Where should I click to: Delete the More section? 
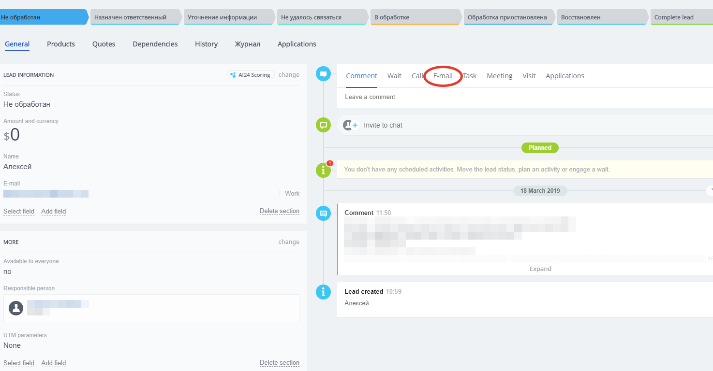[x=280, y=363]
